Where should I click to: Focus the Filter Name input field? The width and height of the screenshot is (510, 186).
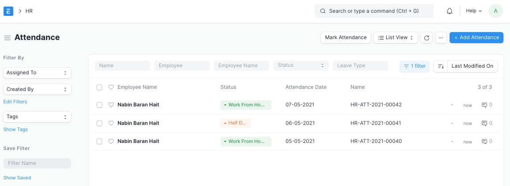pos(37,163)
